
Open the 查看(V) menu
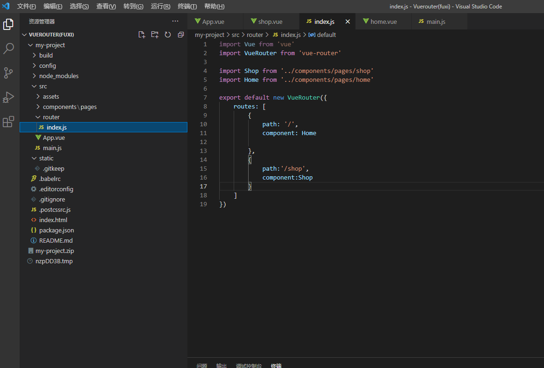[106, 6]
